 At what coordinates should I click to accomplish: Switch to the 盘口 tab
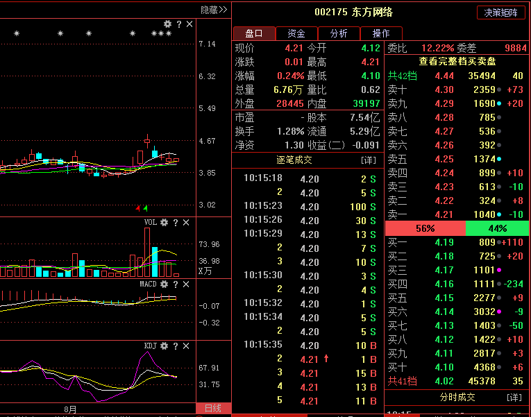click(254, 33)
